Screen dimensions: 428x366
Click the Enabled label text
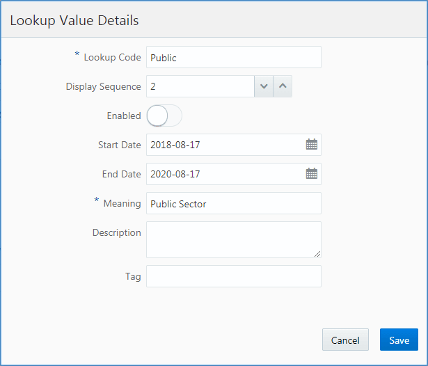pyautogui.click(x=123, y=116)
